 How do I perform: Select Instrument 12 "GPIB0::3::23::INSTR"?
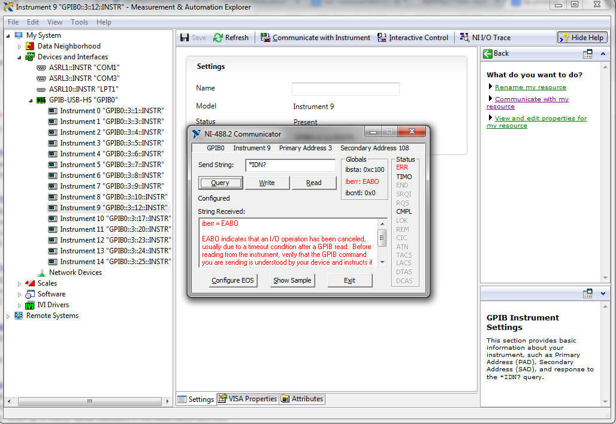[115, 240]
